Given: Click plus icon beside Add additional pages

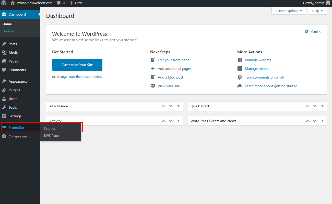Looking at the screenshot, I should click(153, 69).
